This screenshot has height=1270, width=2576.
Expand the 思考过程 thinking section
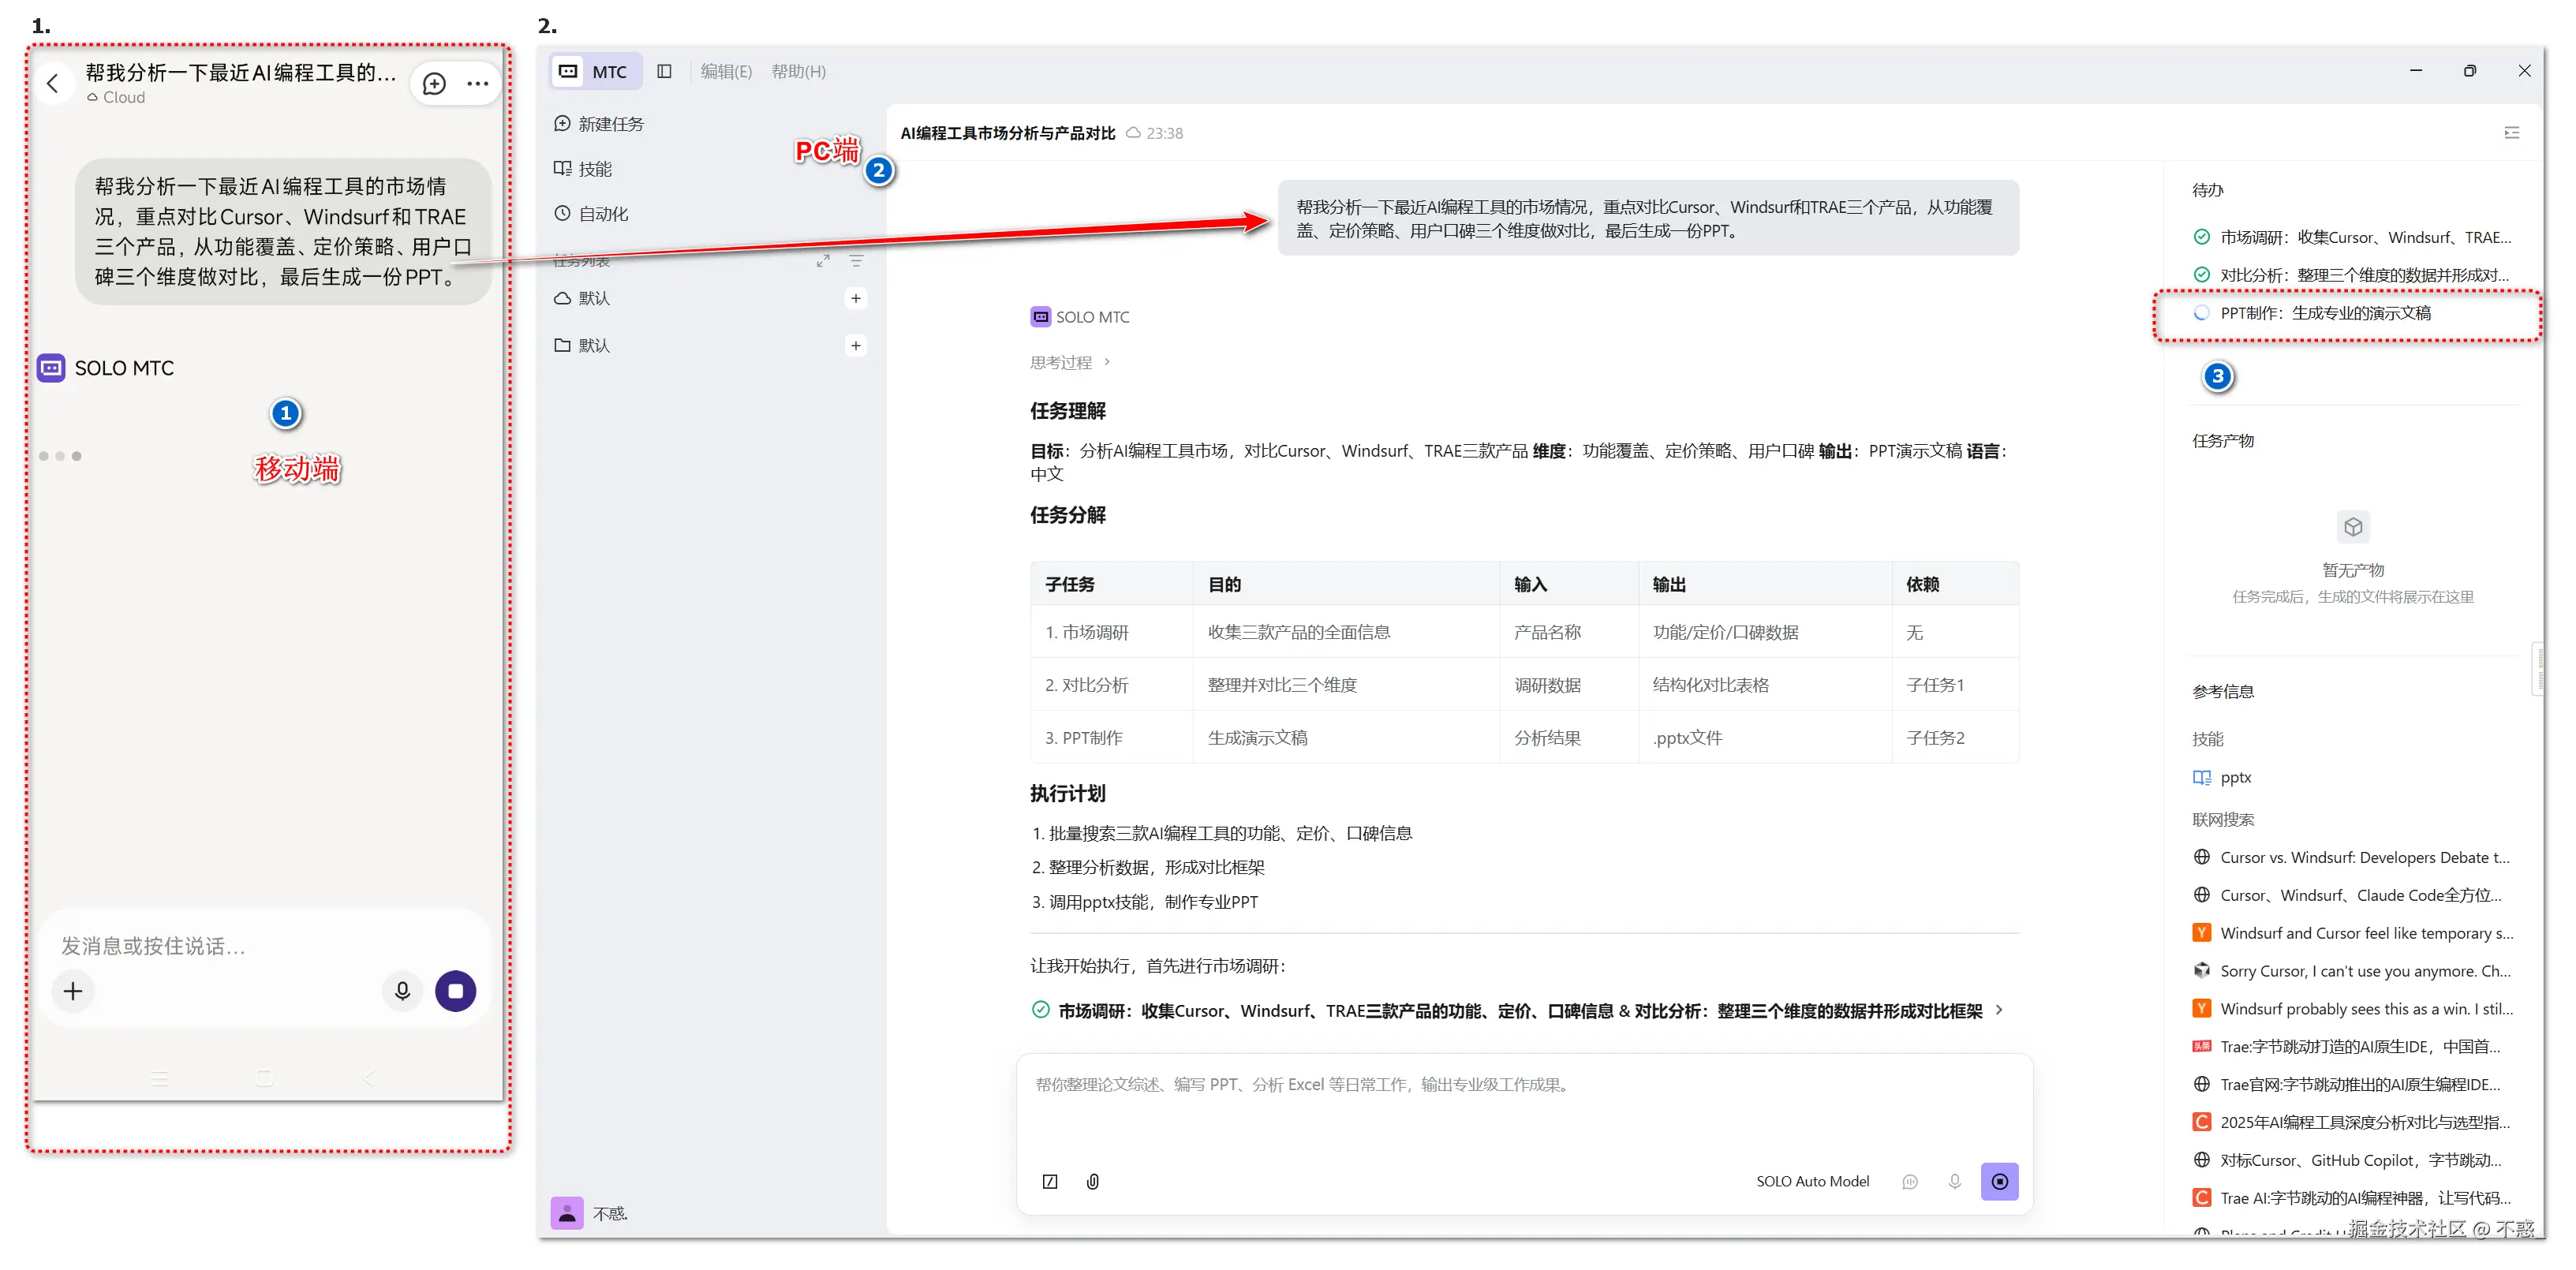[1071, 362]
